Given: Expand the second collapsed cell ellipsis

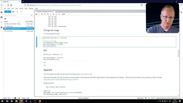Looking at the screenshot, I should click(45, 65).
